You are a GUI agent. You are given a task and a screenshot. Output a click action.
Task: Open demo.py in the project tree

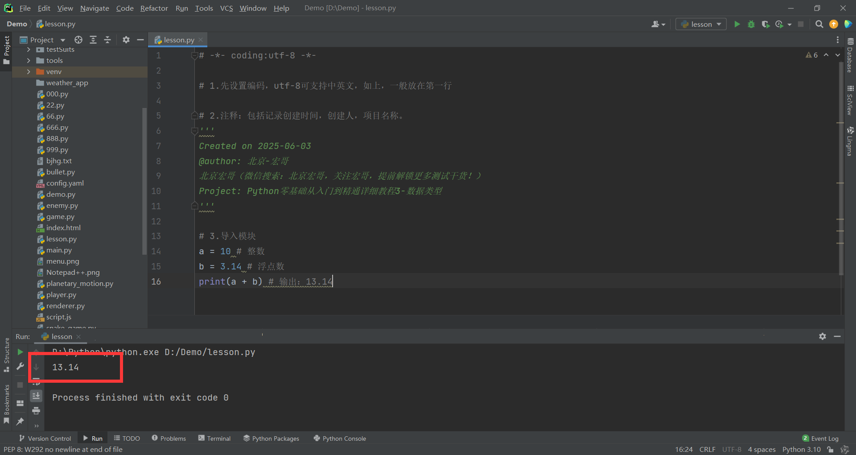(x=61, y=194)
